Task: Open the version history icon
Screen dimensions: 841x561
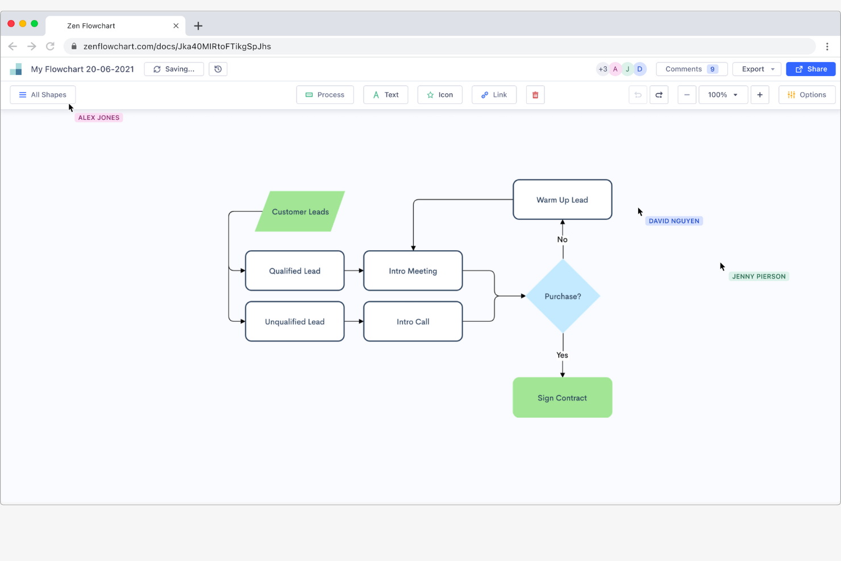Action: point(218,69)
